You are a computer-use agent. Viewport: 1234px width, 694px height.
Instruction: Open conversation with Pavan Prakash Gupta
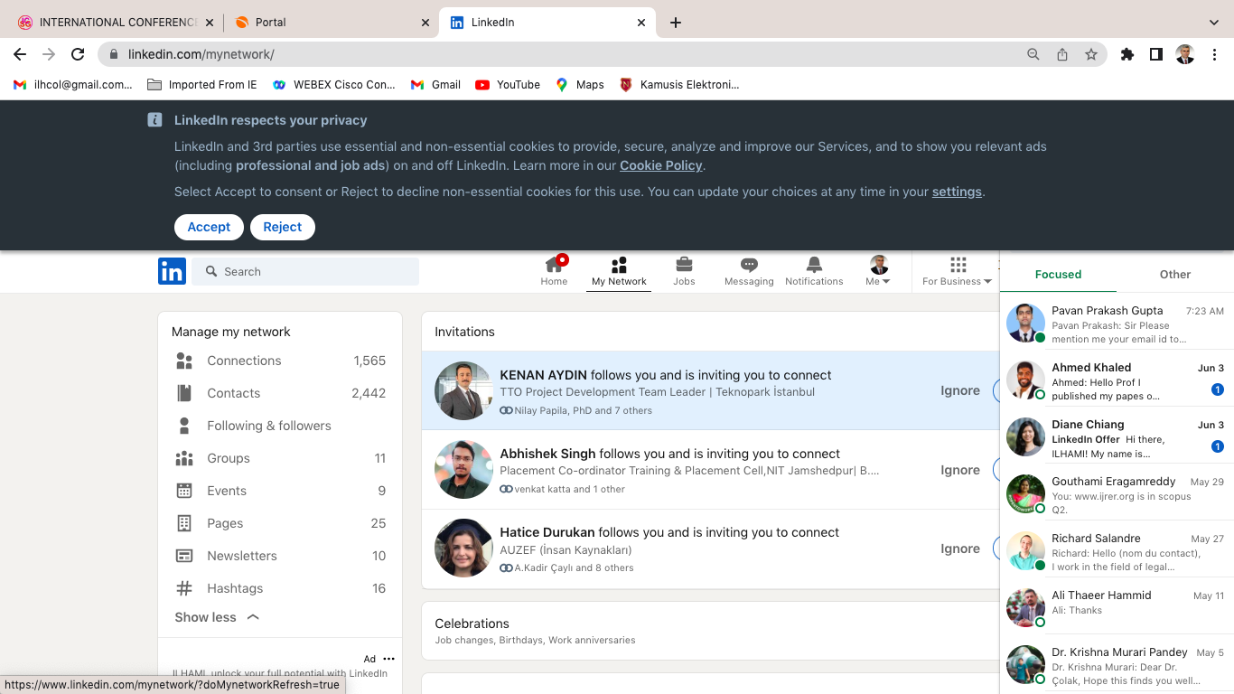tap(1117, 324)
